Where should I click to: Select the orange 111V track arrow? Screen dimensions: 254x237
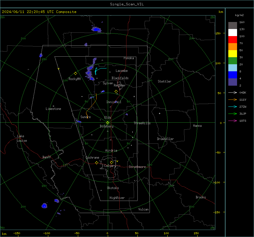coord(233,100)
